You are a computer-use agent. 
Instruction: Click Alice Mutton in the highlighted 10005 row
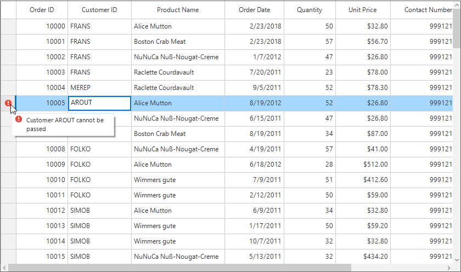[178, 103]
